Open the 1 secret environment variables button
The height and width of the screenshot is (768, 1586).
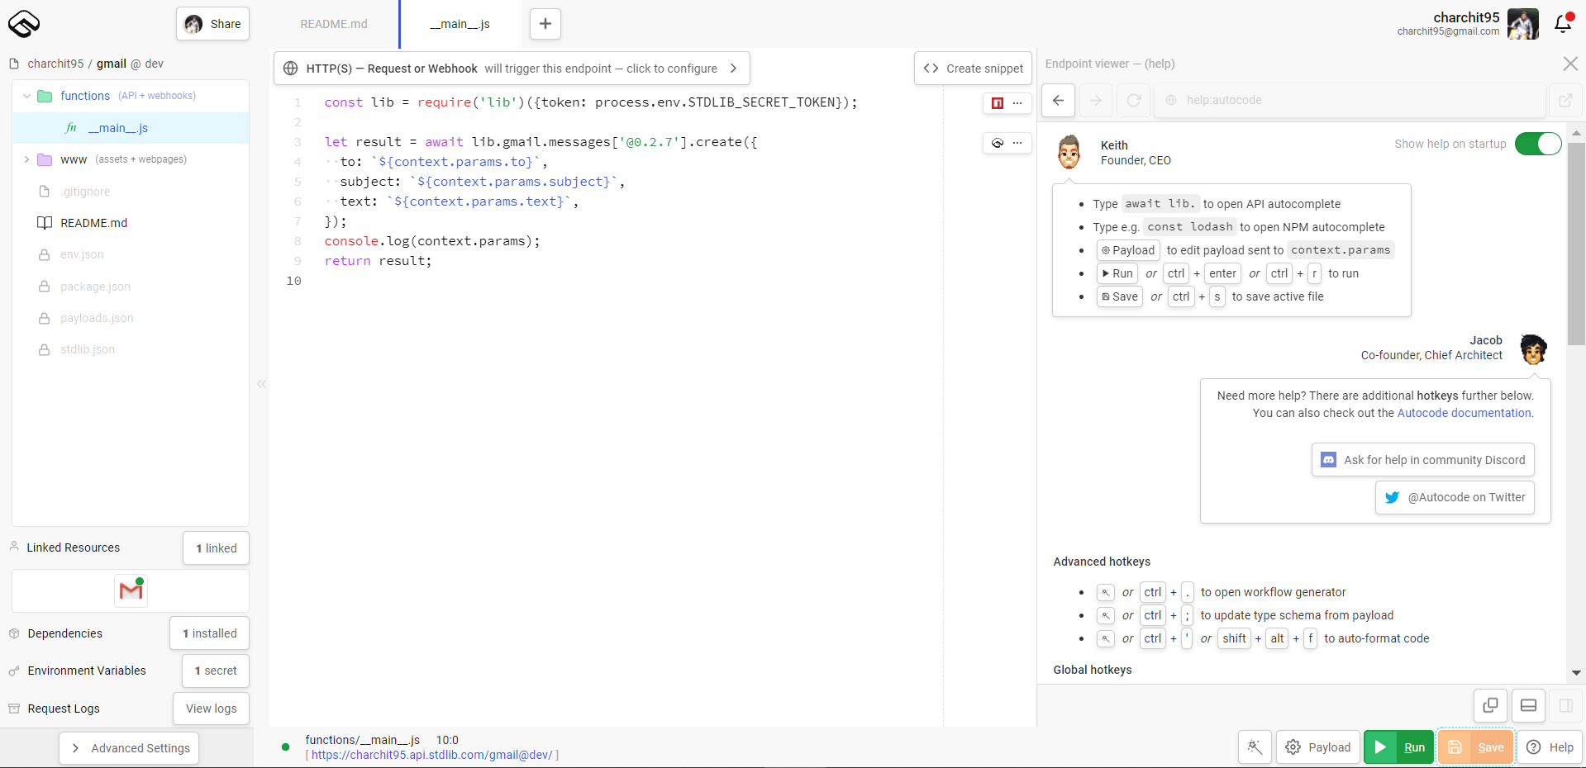coord(215,671)
